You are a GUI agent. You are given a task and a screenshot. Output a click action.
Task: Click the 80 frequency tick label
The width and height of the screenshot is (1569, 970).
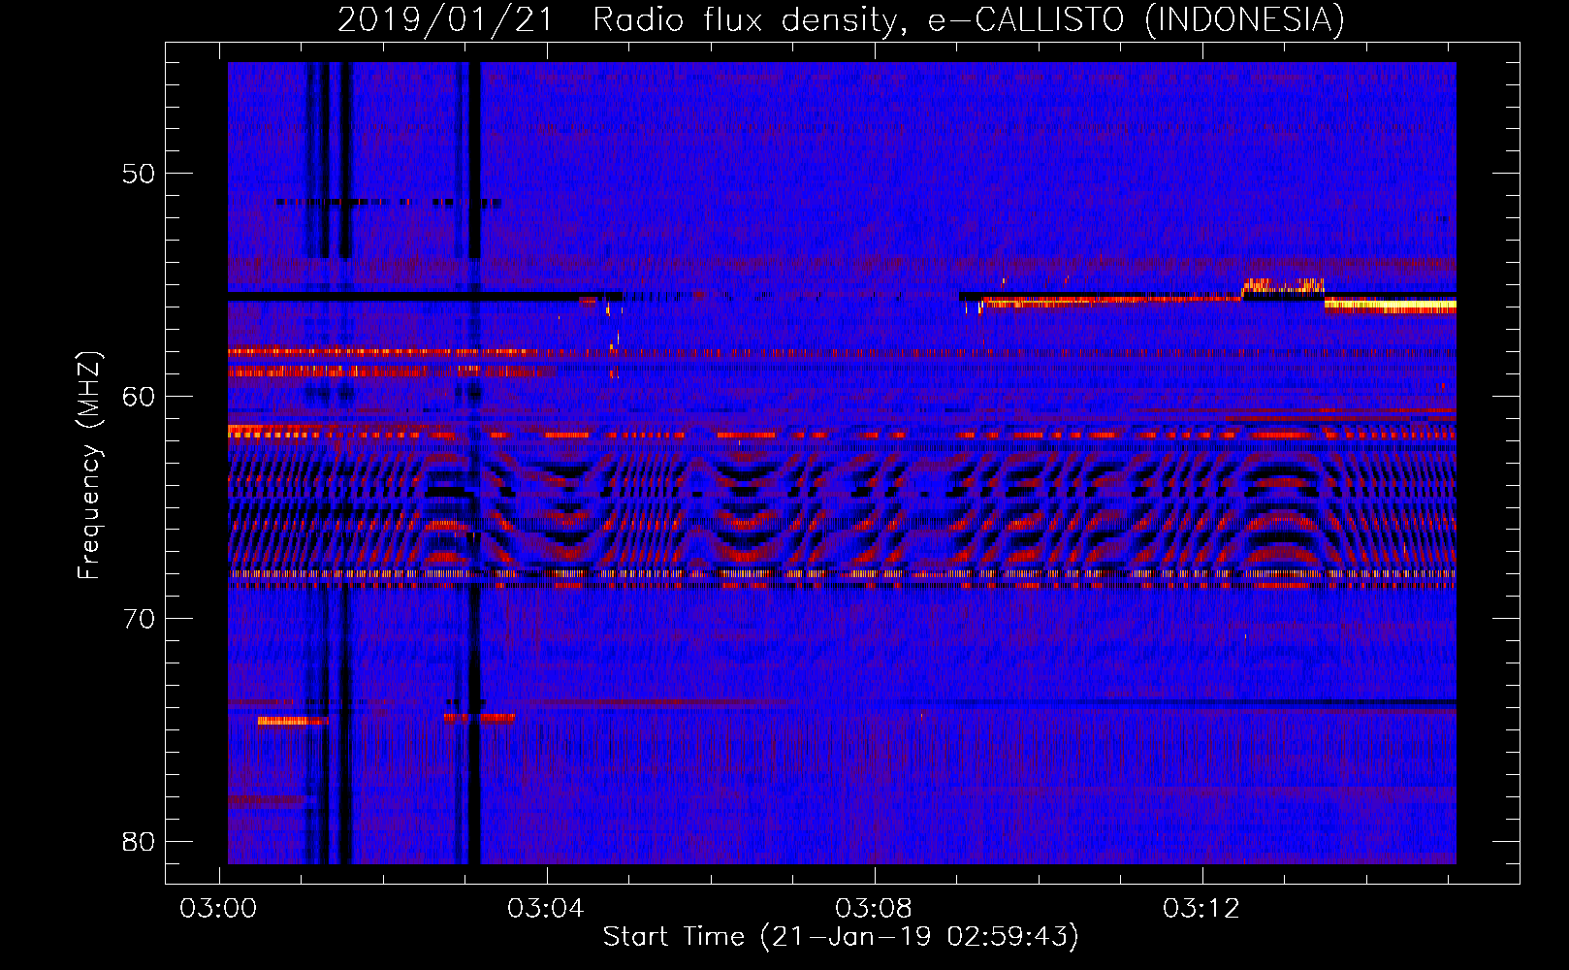point(139,842)
